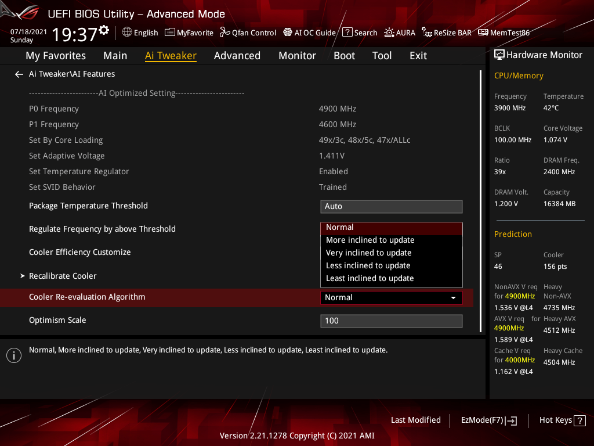The width and height of the screenshot is (594, 446).
Task: Go back from the AI Features page
Action: click(19, 74)
